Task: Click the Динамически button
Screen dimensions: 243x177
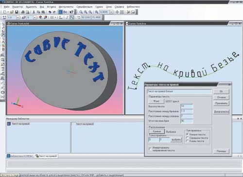Action: pos(221,112)
